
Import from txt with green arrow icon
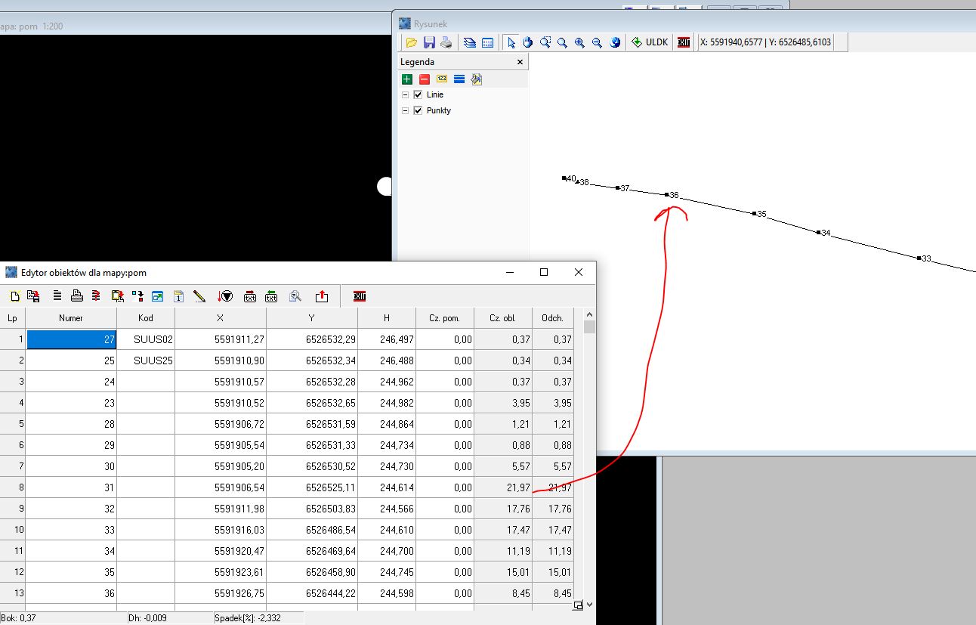[x=271, y=296]
